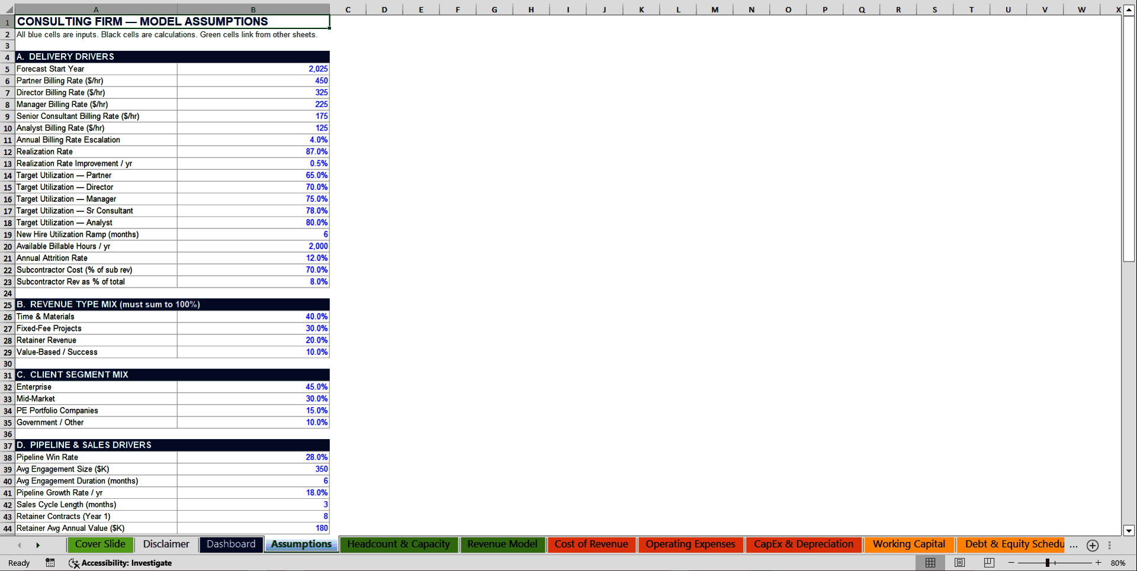The image size is (1137, 571).
Task: Add a new worksheet with plus icon
Action: (x=1092, y=545)
